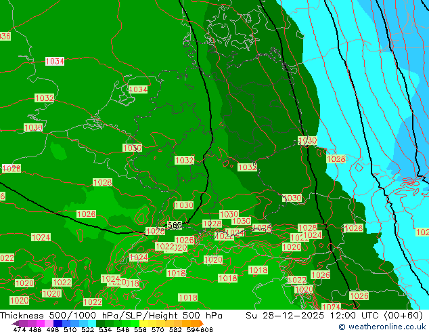Select the map title 'Thickness 500/1000 hPa/SLP/Height 500 hPa'
The image size is (429, 332).
(x=111, y=315)
